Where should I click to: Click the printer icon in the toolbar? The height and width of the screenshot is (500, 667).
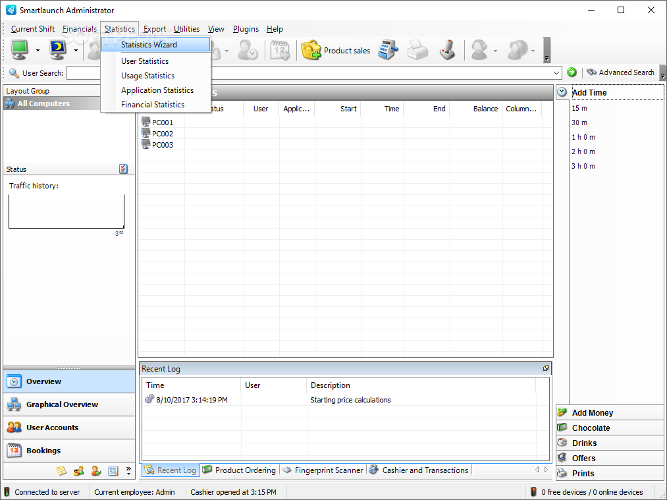(417, 50)
